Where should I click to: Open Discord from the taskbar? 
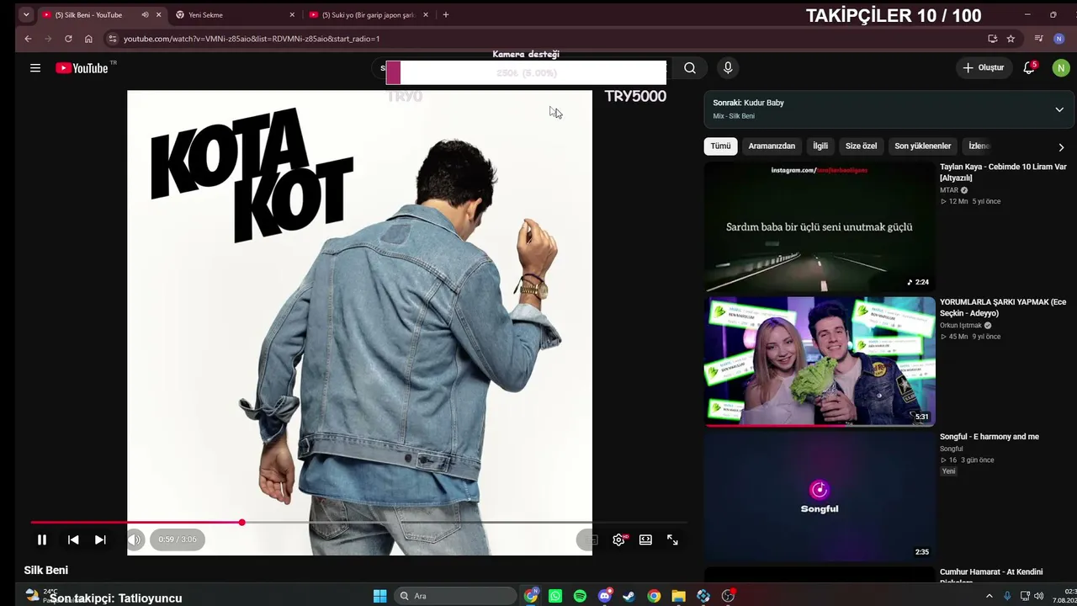[604, 596]
